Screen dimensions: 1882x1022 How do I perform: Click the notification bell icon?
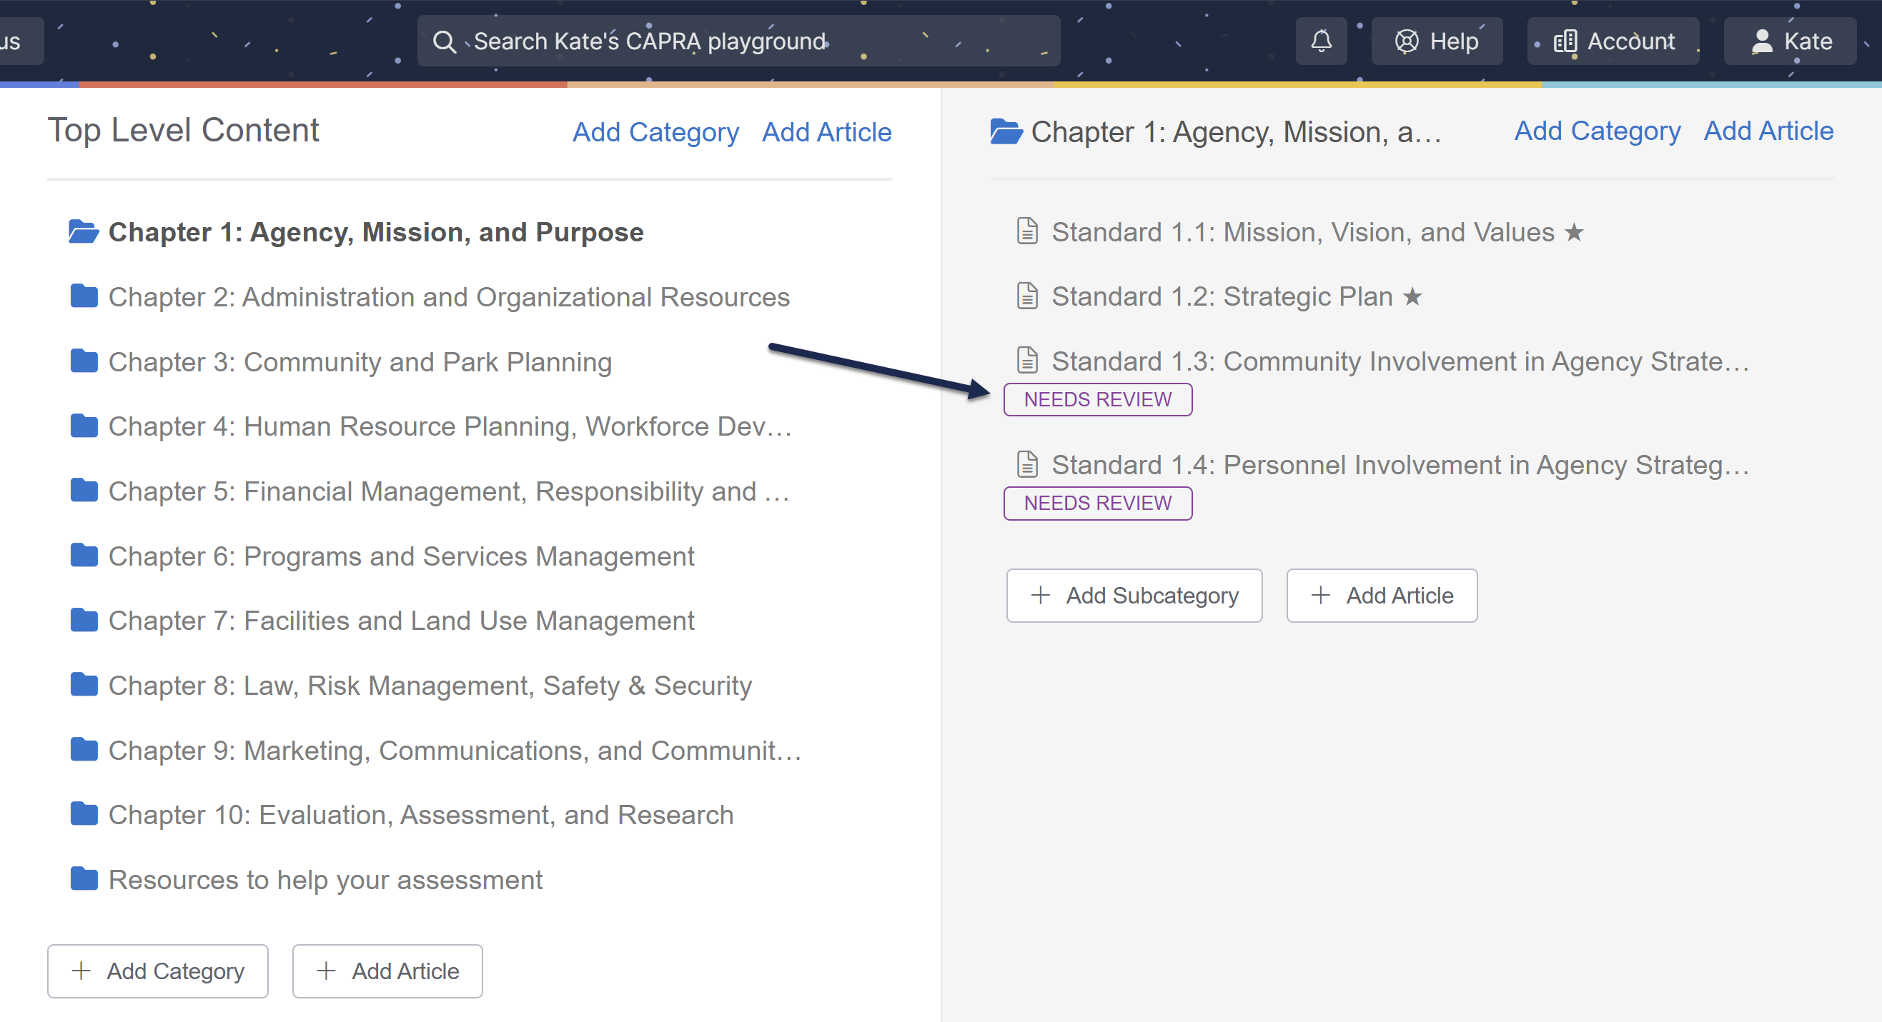click(1321, 41)
